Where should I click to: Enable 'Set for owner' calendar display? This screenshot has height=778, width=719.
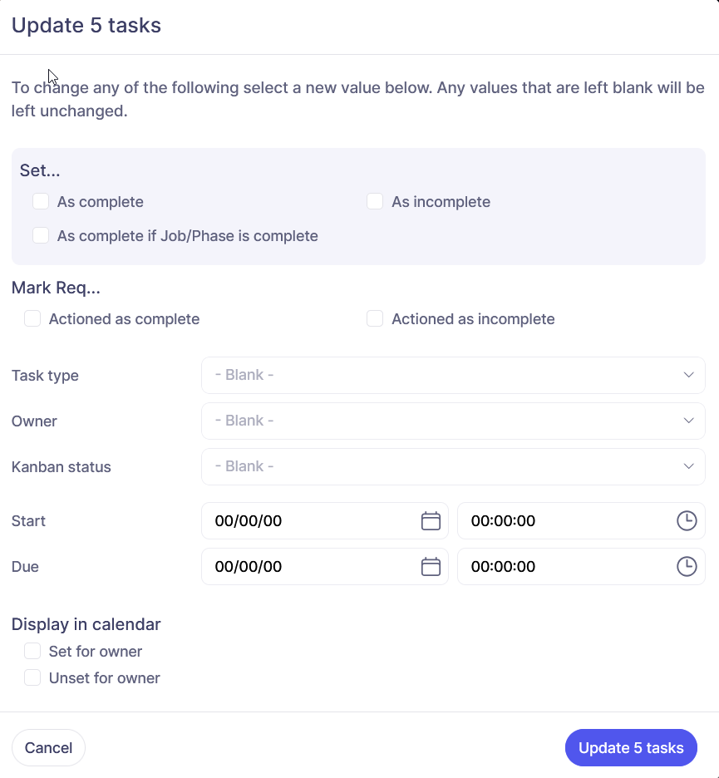32,652
